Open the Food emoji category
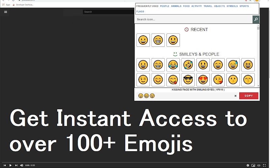 [x=186, y=6]
